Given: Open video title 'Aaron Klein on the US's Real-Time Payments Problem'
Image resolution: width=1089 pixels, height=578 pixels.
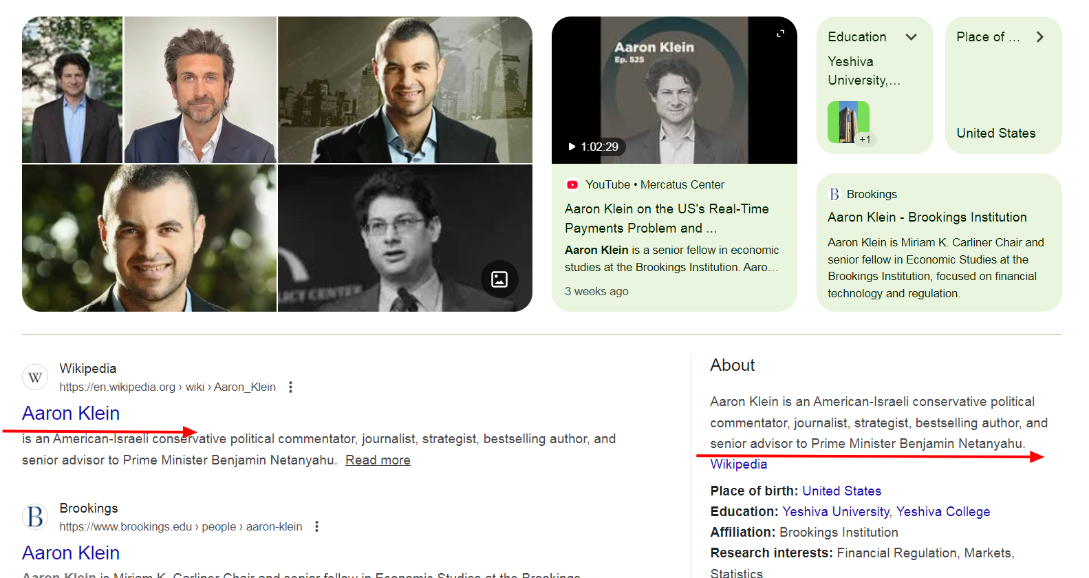Looking at the screenshot, I should tap(667, 218).
